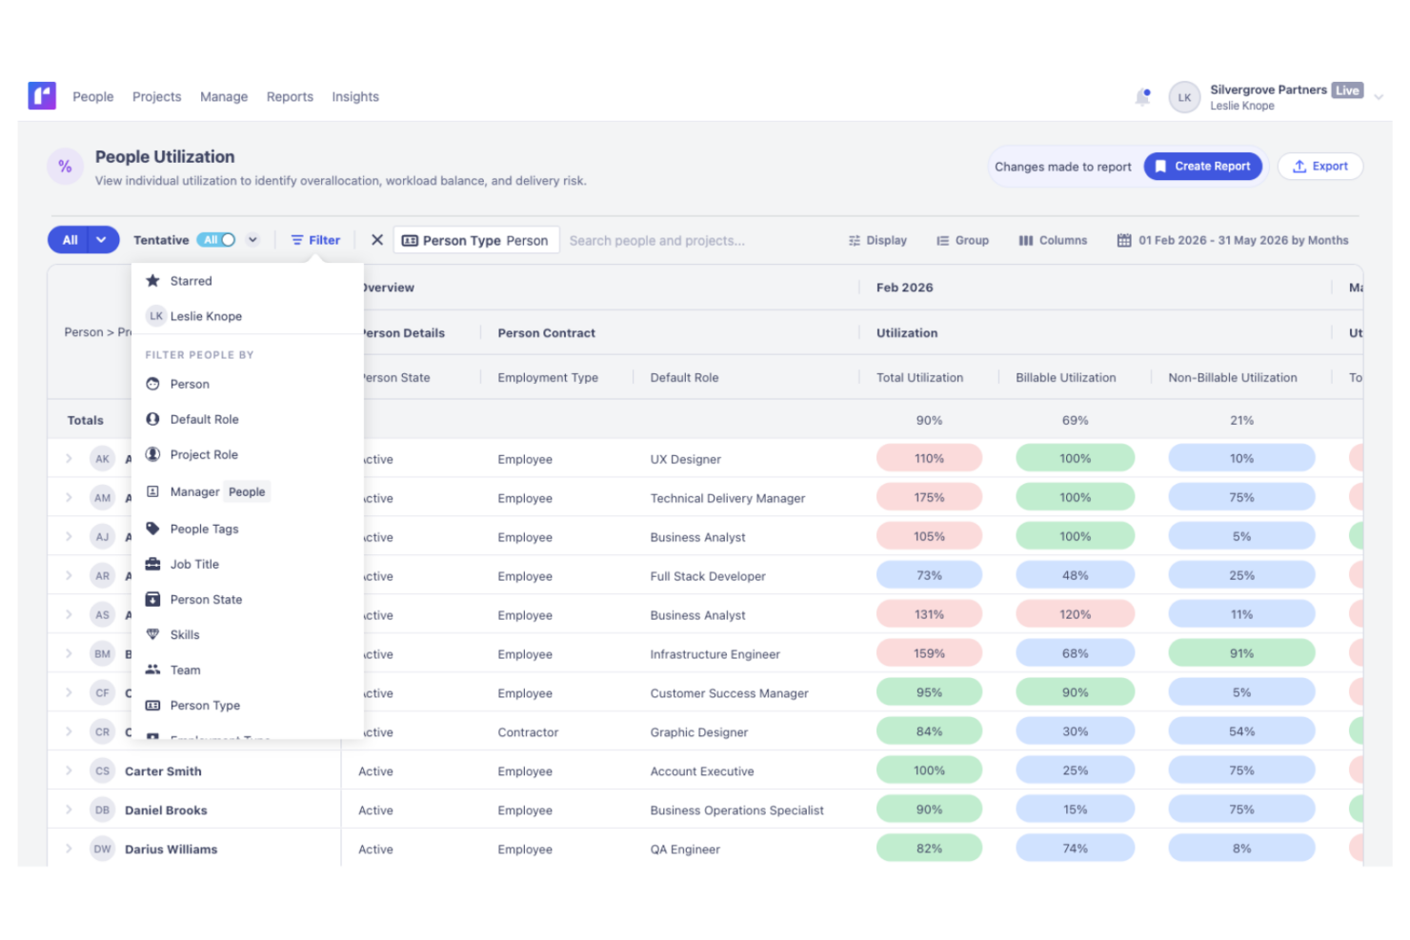The width and height of the screenshot is (1410, 940).
Task: Click the app logo in top-left
Action: tap(42, 96)
